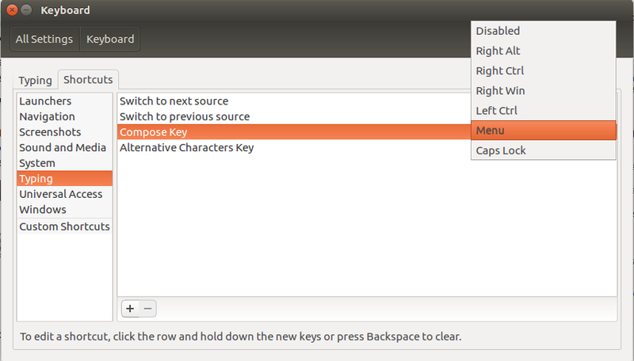Minimize the Keyboard window
This screenshot has height=361, width=634.
click(26, 9)
